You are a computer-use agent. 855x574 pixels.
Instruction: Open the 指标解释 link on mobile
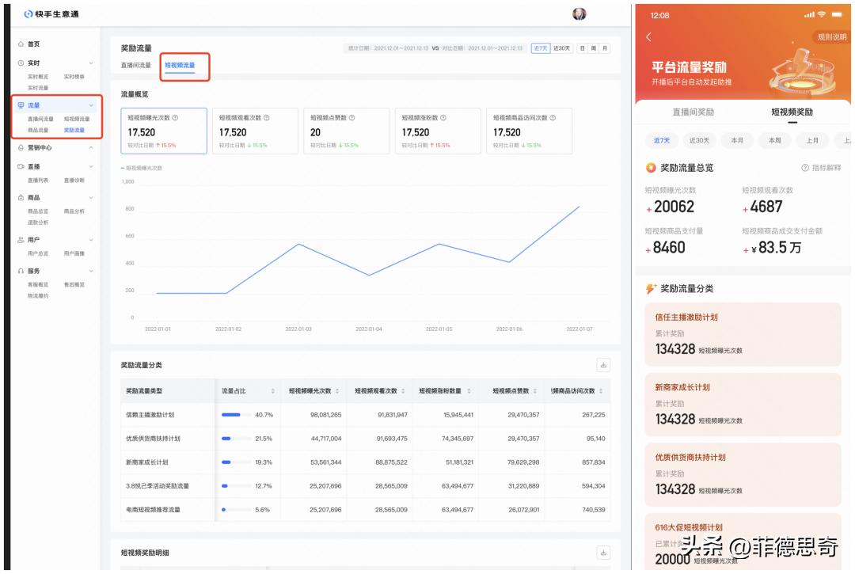pyautogui.click(x=821, y=168)
